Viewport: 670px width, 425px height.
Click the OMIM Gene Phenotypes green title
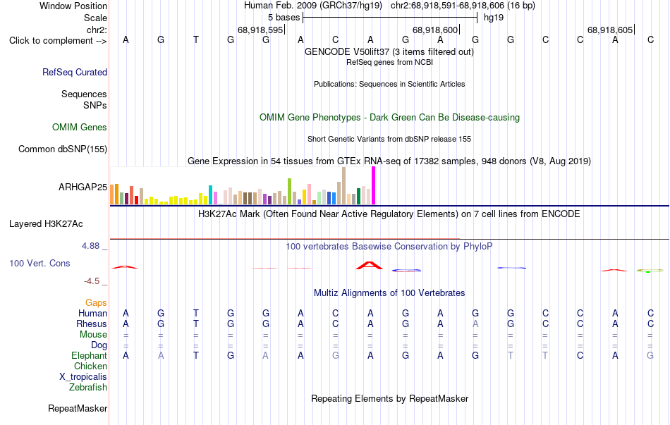pyautogui.click(x=389, y=118)
